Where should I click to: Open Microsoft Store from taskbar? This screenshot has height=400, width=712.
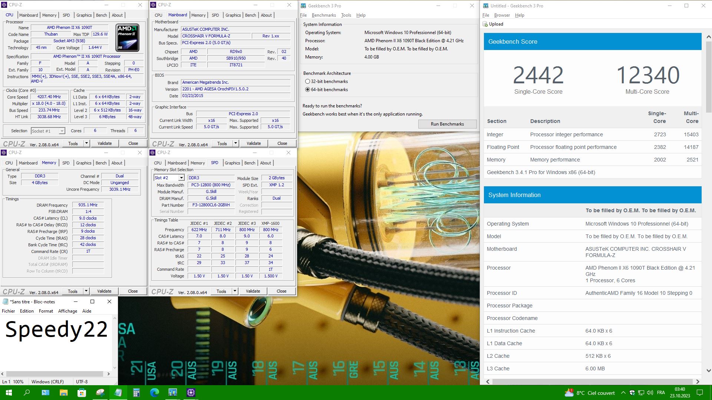coord(82,393)
